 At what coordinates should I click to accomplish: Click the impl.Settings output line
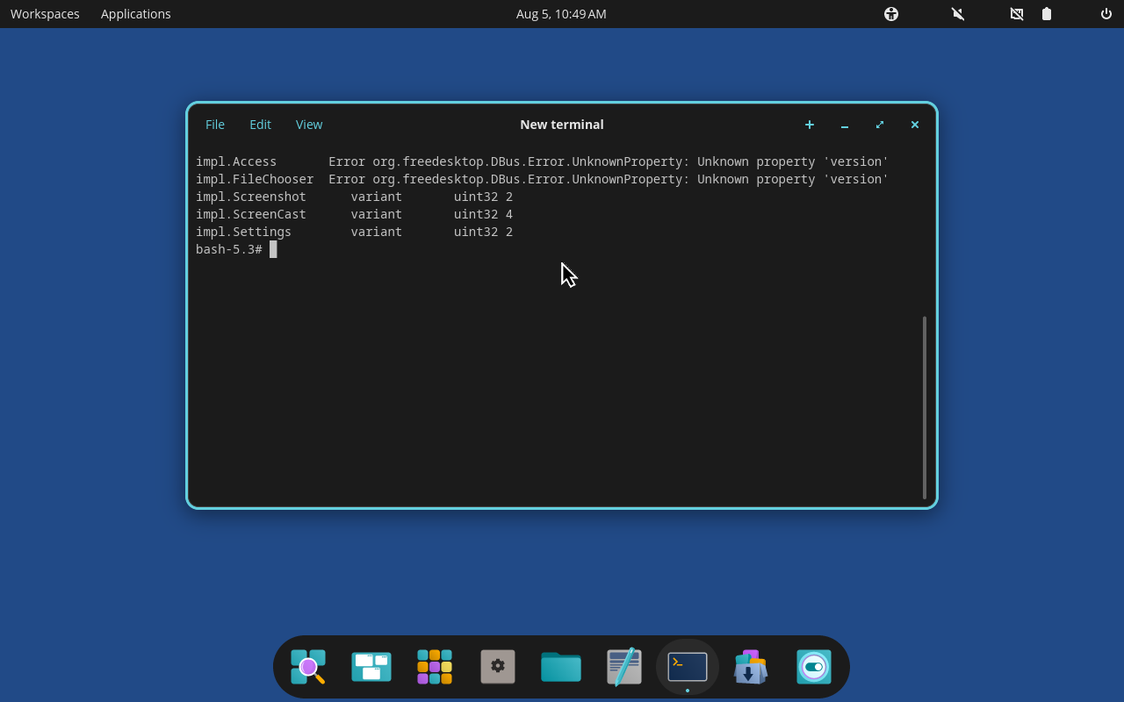click(354, 232)
